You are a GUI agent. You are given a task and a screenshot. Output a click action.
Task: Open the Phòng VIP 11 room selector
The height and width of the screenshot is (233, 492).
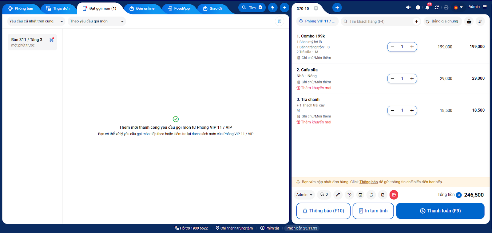tap(317, 21)
